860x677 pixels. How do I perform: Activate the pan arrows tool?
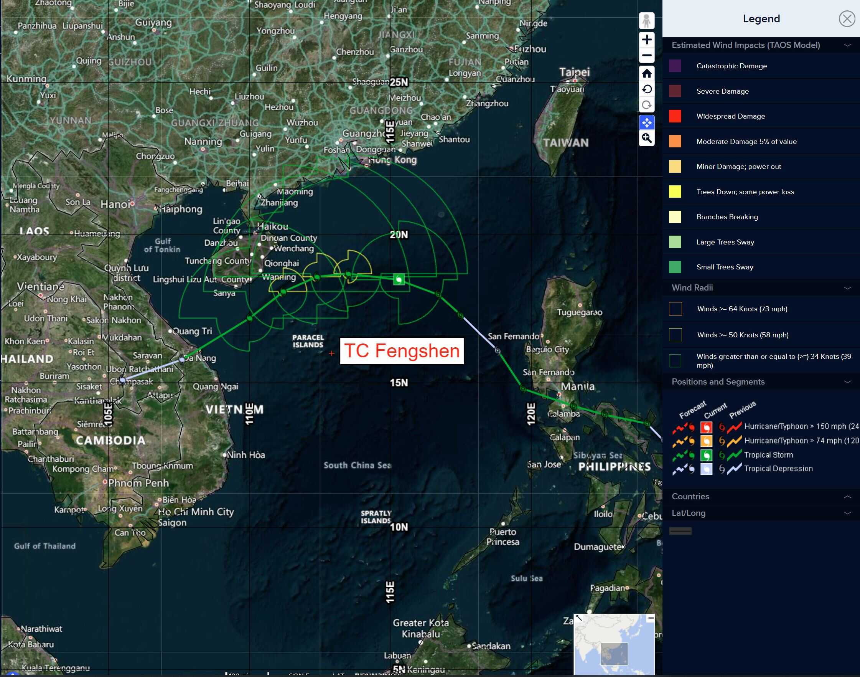[x=646, y=122]
